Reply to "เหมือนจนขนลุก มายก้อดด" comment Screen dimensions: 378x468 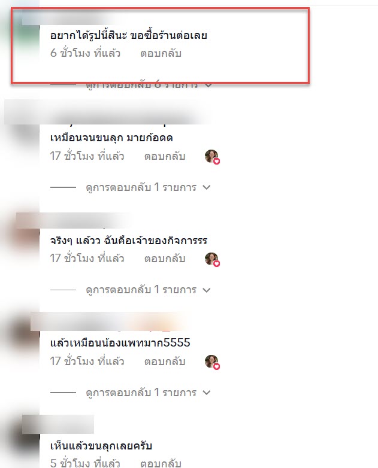165,156
